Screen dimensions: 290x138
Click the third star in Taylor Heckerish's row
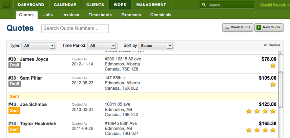pos(265,130)
